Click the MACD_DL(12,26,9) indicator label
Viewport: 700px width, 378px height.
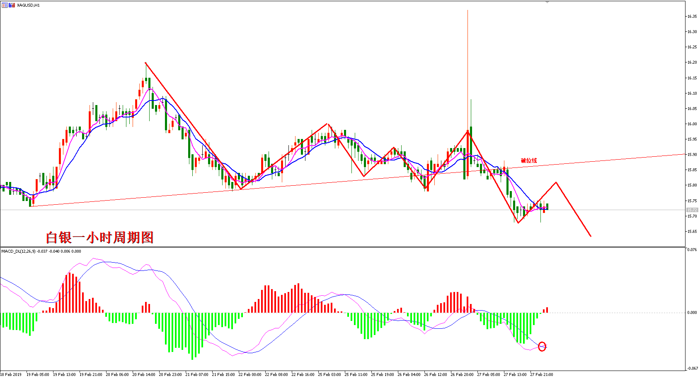pos(41,251)
